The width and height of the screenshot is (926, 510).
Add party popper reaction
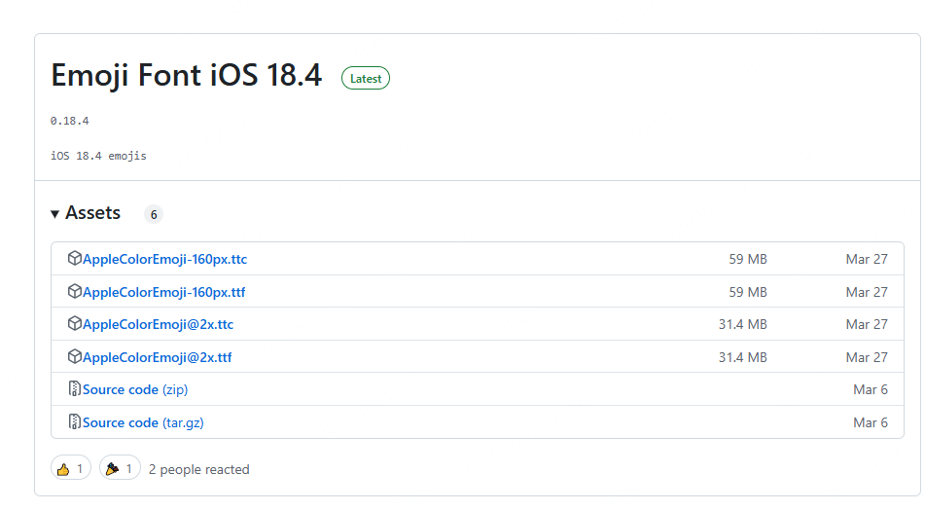[120, 468]
